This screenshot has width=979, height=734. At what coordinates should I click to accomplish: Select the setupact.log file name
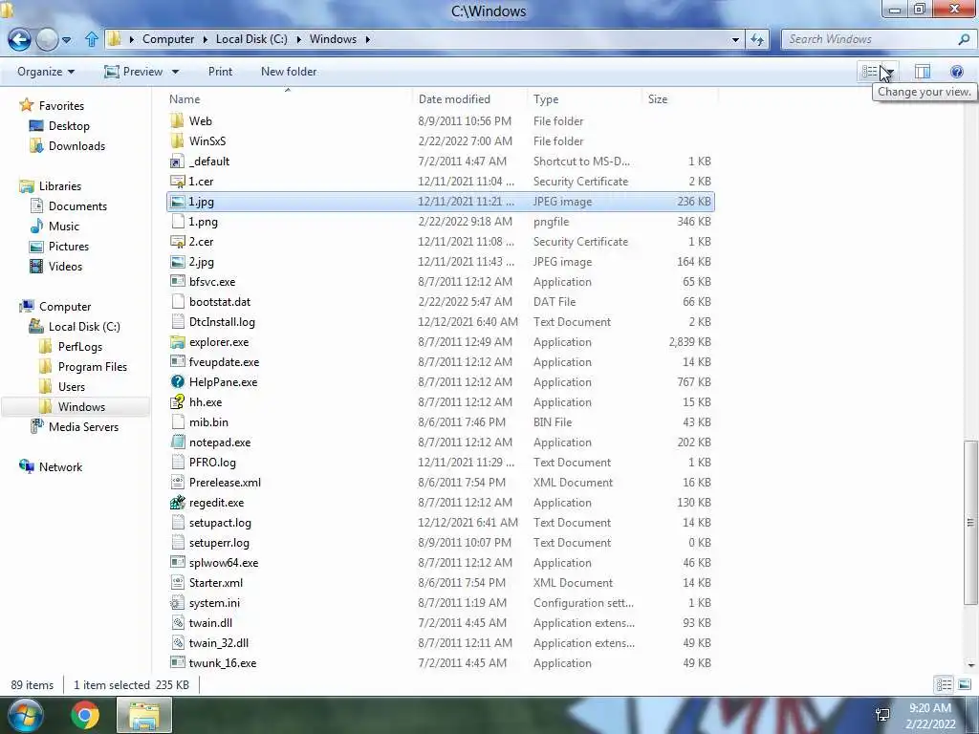pyautogui.click(x=220, y=523)
